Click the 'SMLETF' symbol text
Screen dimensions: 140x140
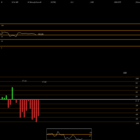click(x=118, y=2)
